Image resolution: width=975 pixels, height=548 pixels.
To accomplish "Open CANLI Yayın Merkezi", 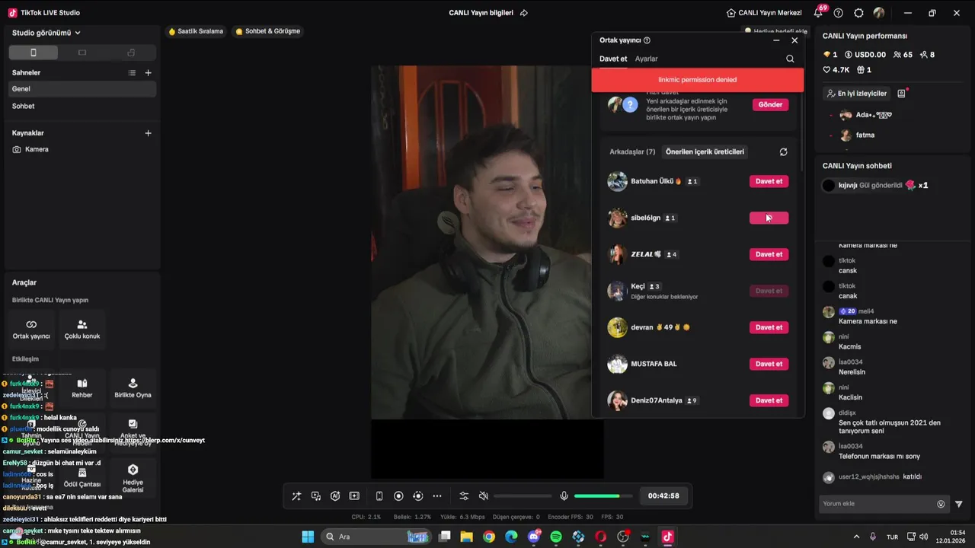I will coord(764,13).
